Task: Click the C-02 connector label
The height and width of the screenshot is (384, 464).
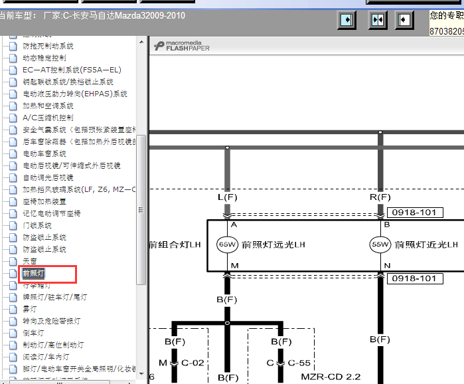Action: coord(193,363)
